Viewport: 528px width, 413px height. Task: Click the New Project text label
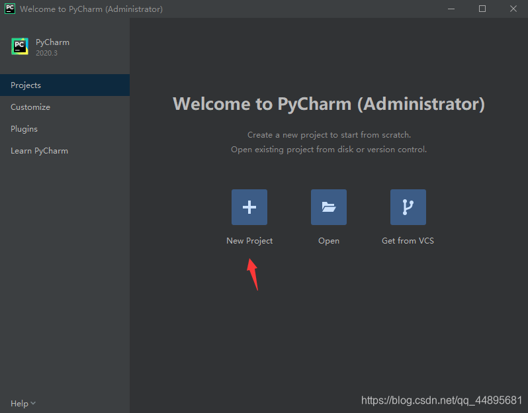pos(249,241)
